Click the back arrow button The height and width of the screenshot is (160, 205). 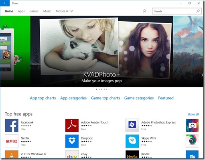(5, 3)
